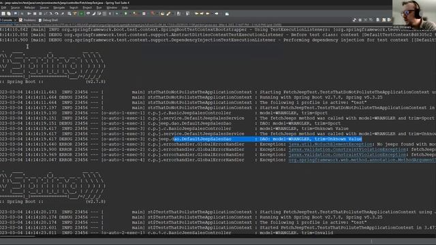Click the highlighted 'DAO: model=WRANGLER, trim=Unknown Value' text

311,139
